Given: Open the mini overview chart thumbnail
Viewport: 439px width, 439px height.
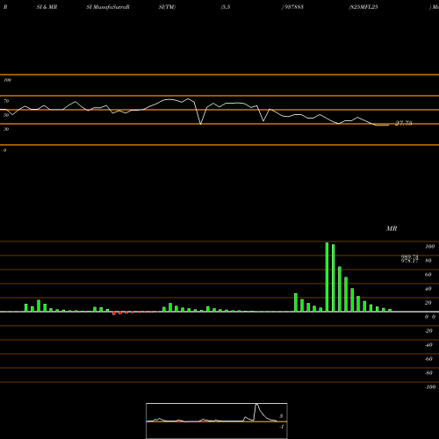Looking at the screenshot, I should point(217,421).
